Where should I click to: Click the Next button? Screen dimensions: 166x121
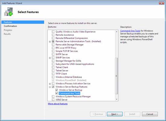point(115,114)
